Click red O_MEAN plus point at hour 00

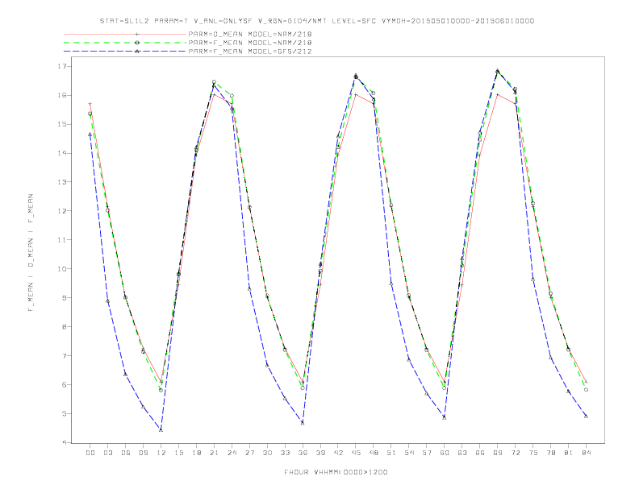[90, 104]
